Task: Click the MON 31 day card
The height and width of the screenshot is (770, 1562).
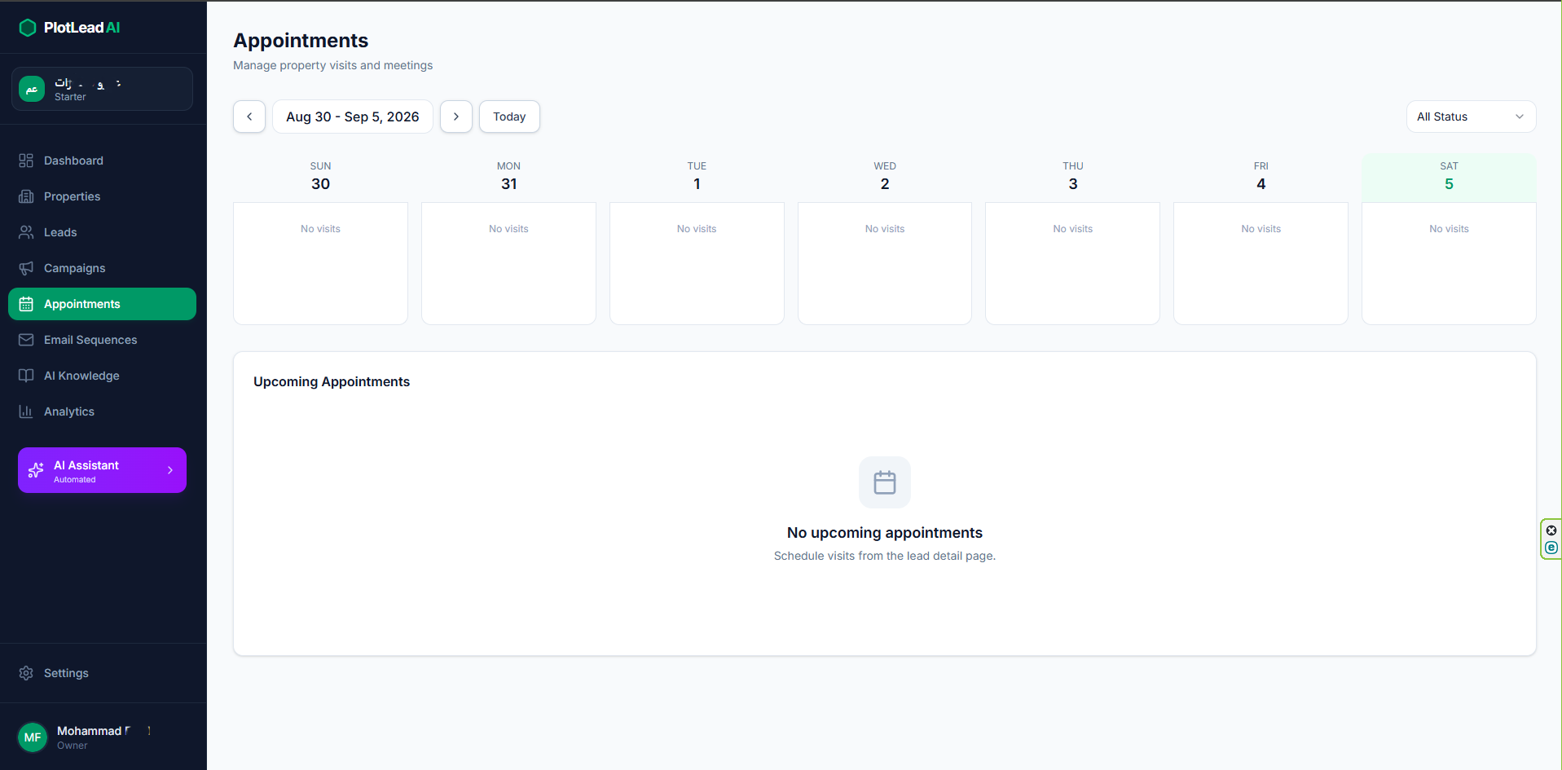Action: [508, 263]
